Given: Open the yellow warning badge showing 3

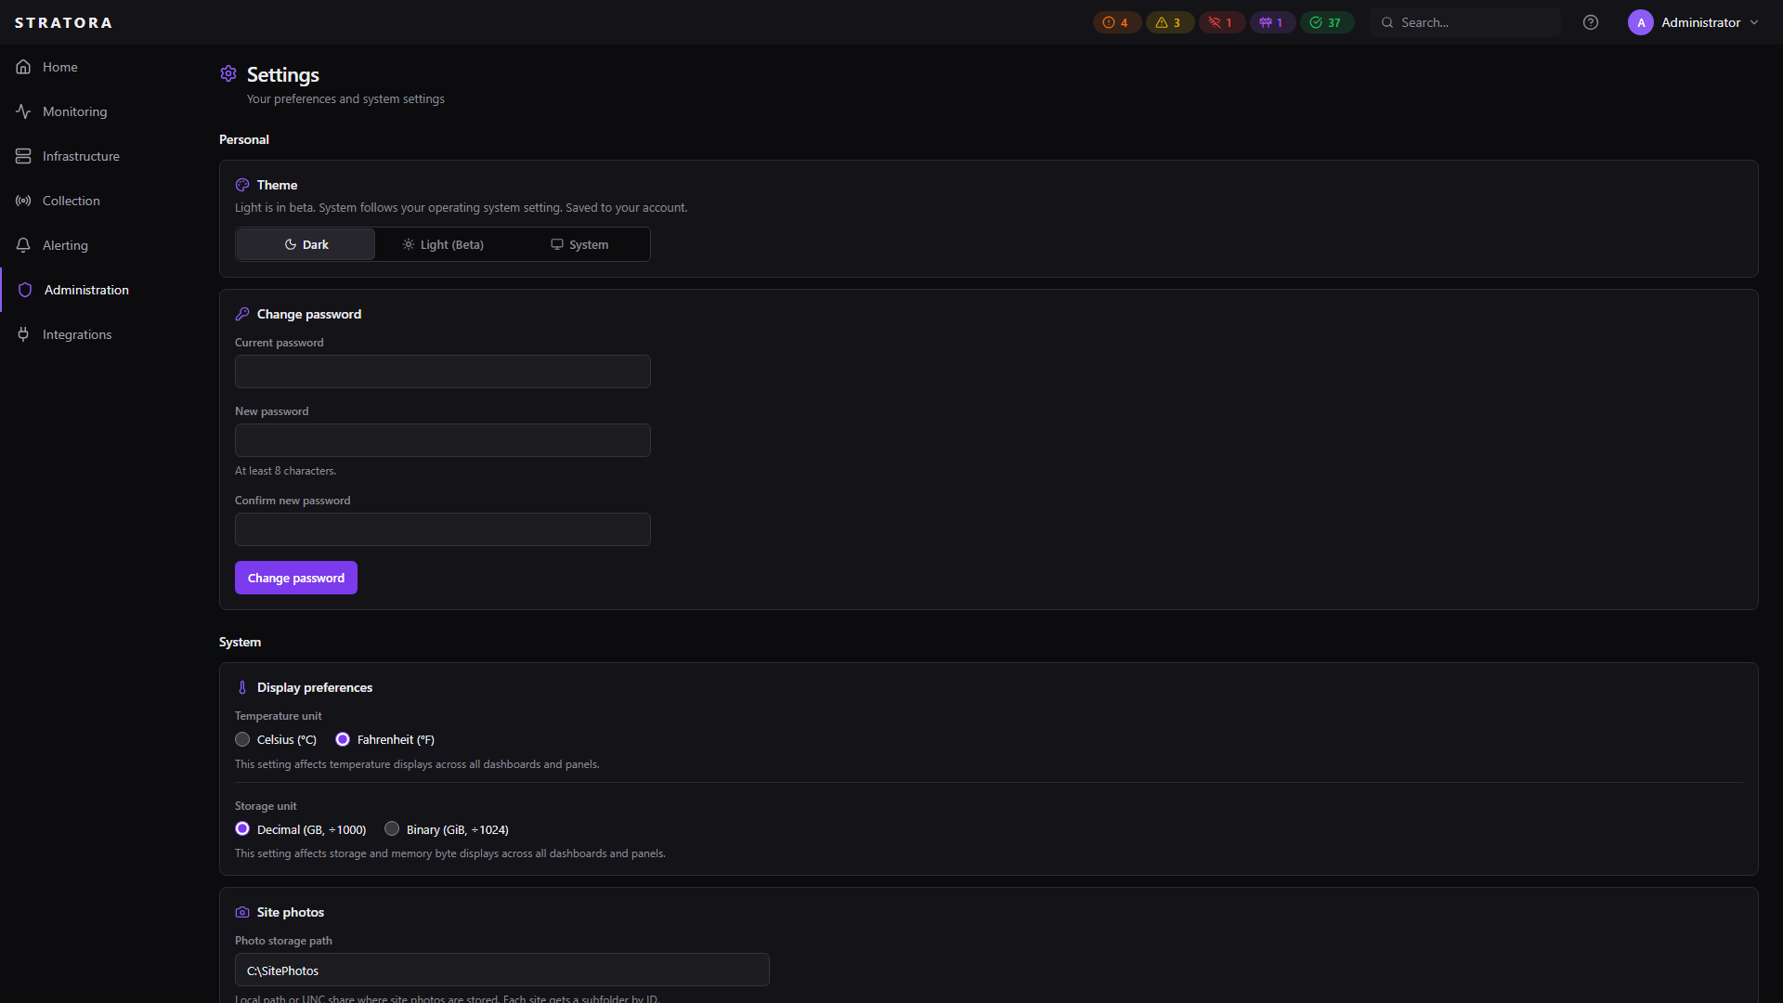Looking at the screenshot, I should click(x=1169, y=22).
